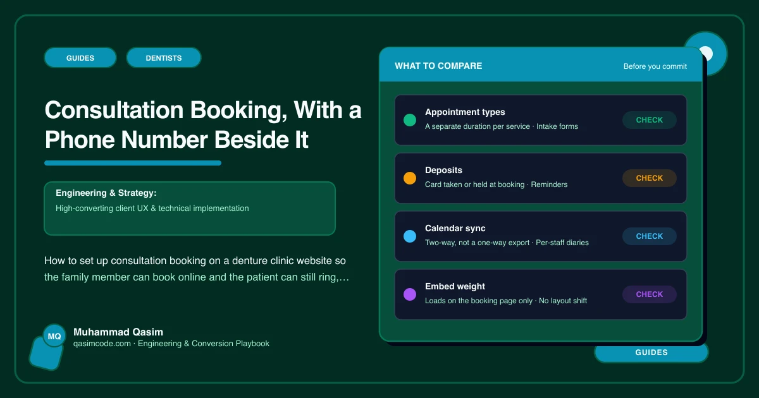Click the "Appointment types" row title
The height and width of the screenshot is (398, 759).
point(465,112)
